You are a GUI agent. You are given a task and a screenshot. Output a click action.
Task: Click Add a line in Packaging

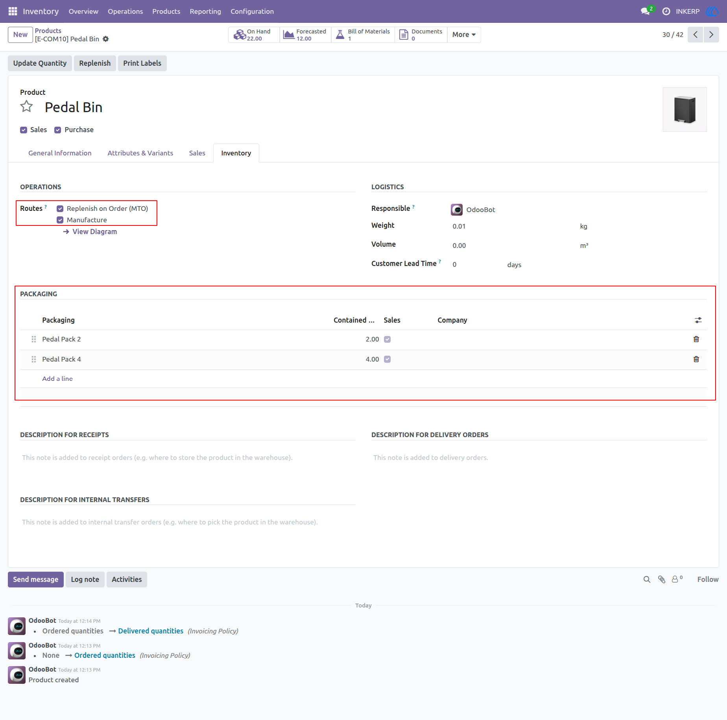click(x=57, y=378)
